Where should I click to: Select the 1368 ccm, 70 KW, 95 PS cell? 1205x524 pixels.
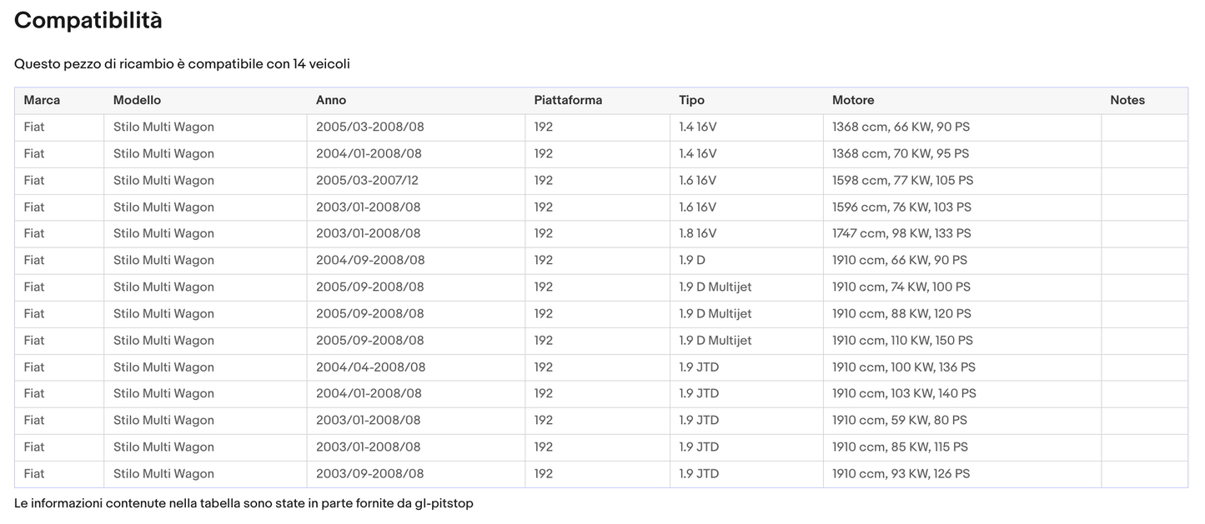pos(901,154)
